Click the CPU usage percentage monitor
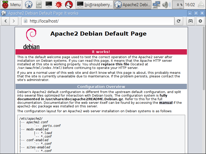 [x=178, y=4]
